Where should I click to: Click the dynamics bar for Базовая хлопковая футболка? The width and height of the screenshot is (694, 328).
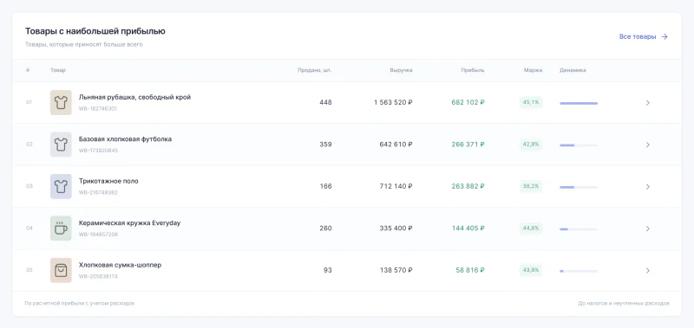point(579,145)
